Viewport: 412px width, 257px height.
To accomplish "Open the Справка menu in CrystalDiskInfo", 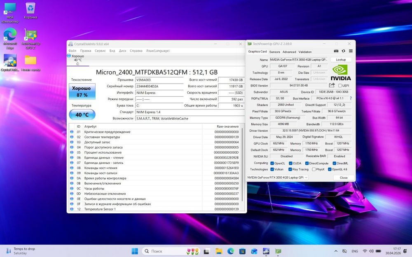I will click(x=136, y=51).
